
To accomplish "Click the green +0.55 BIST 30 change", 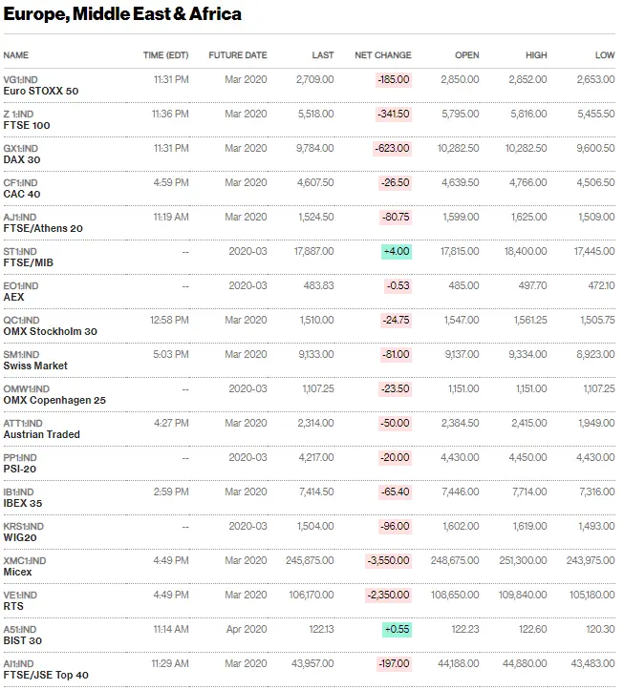I will tap(396, 629).
